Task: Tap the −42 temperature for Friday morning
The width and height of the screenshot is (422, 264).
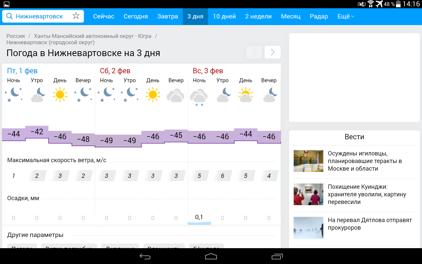Action: pyautogui.click(x=37, y=132)
